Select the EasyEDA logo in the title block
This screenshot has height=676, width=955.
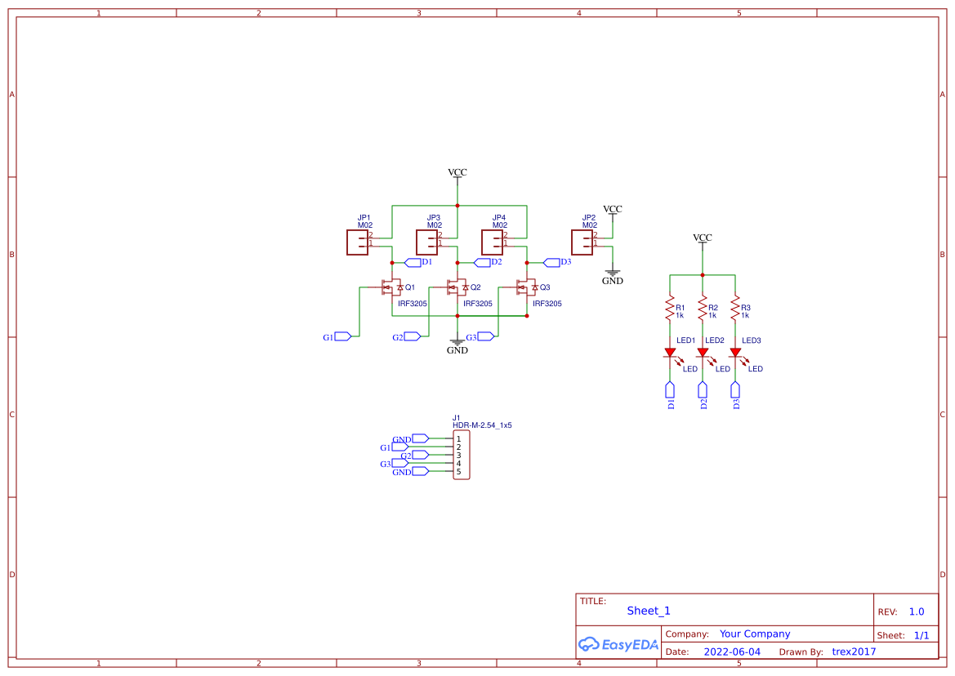(x=618, y=644)
